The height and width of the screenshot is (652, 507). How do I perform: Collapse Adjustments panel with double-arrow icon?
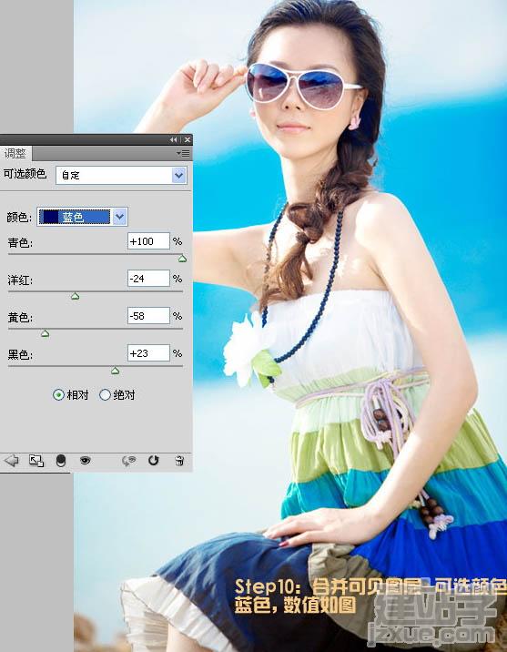174,139
